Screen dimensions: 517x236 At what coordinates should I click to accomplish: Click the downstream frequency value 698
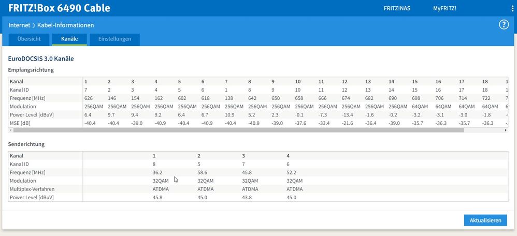click(x=416, y=98)
